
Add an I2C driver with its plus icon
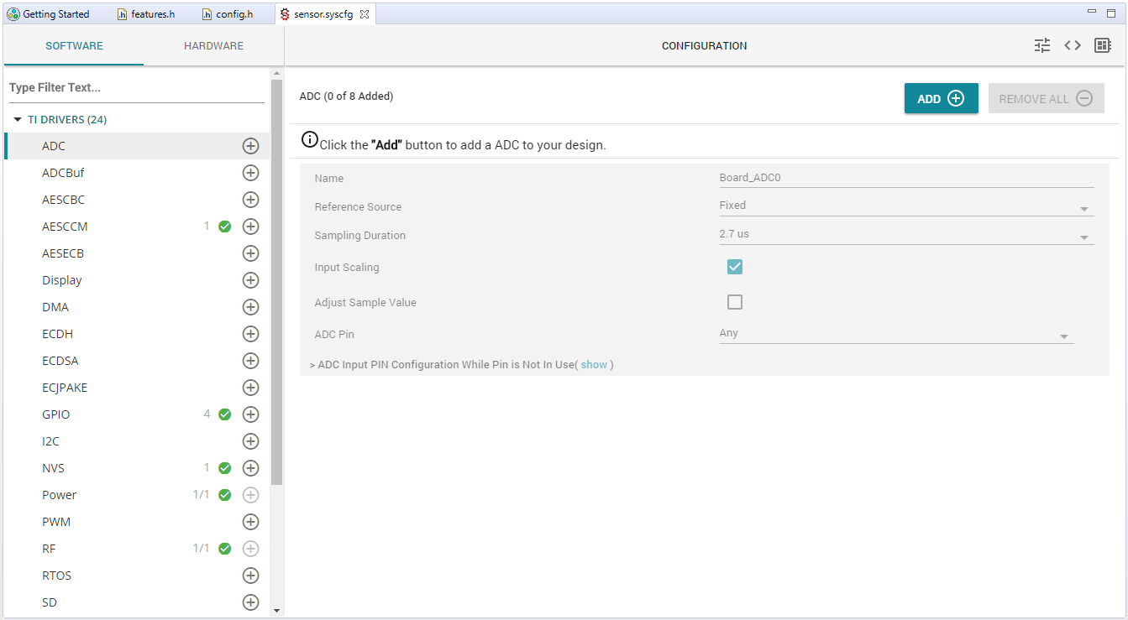point(250,441)
